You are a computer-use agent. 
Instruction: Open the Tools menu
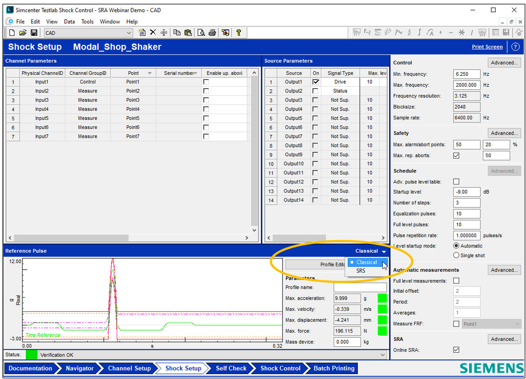coord(87,22)
